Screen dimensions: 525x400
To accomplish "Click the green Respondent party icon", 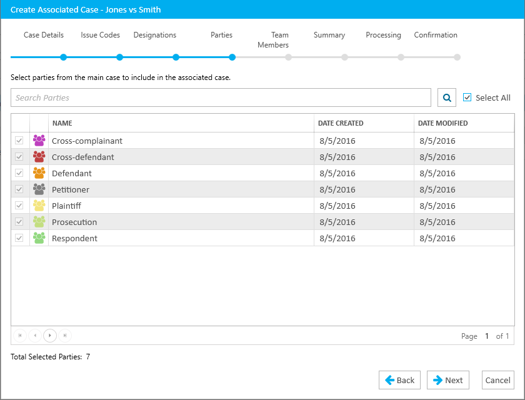I will click(x=39, y=238).
